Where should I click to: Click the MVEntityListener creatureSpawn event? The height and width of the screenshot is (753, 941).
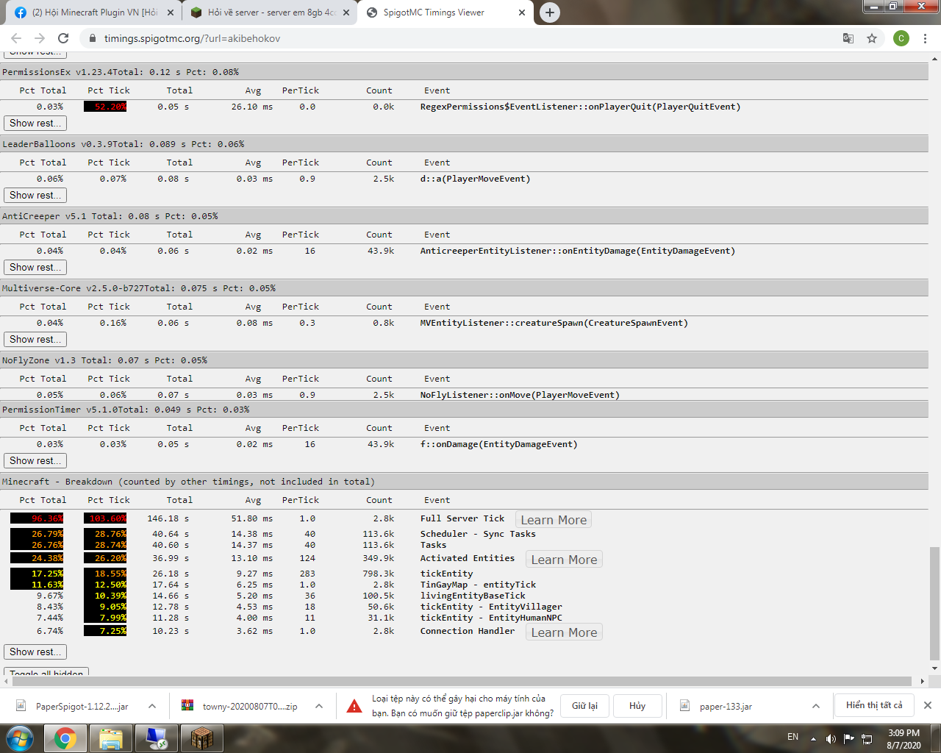pos(554,323)
